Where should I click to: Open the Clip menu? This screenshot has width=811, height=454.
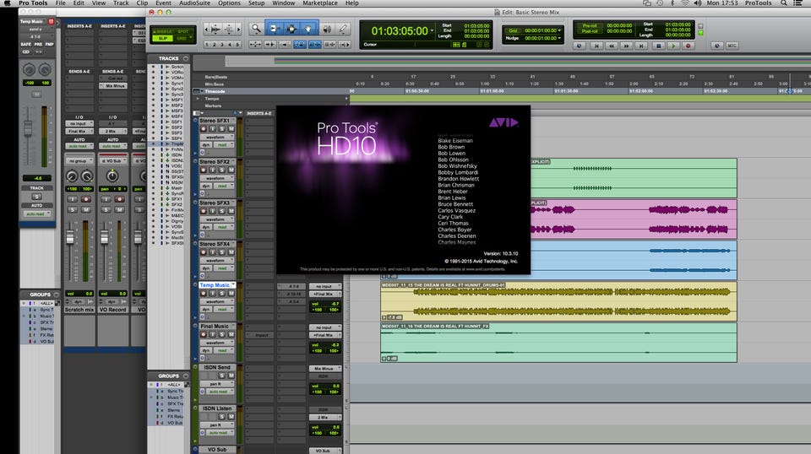click(x=142, y=3)
